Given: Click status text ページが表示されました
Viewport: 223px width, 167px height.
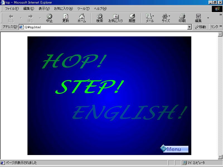Looking at the screenshot, I should point(21,163).
